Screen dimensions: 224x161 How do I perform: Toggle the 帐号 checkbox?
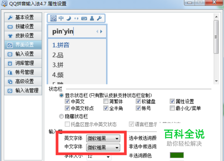click(138, 108)
